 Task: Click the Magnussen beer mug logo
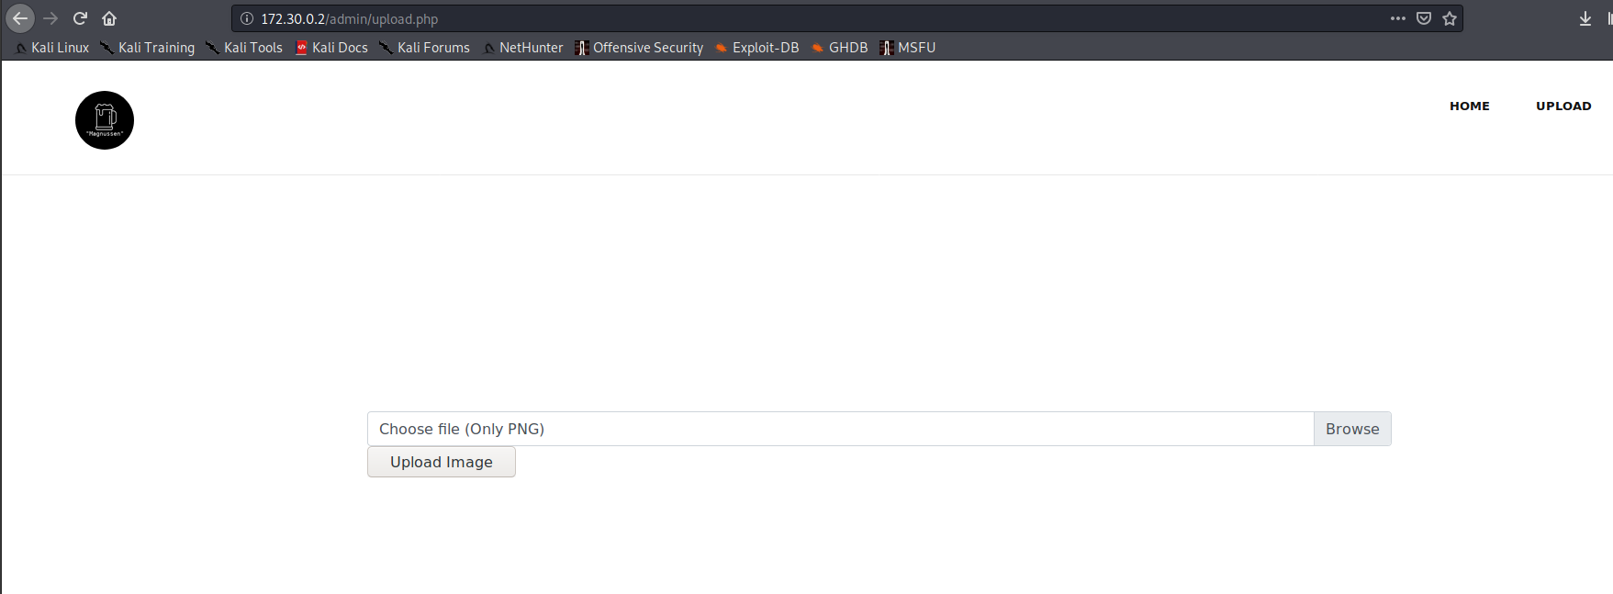(105, 120)
